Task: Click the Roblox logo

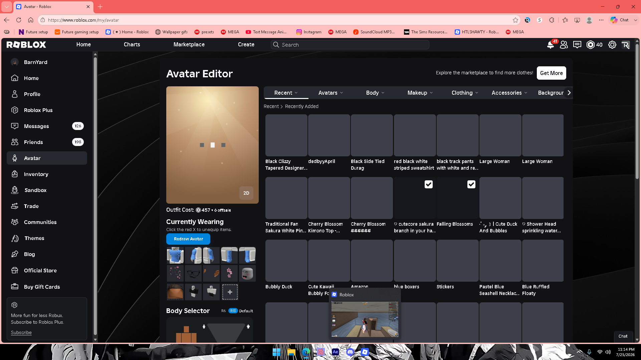Action: pos(26,45)
